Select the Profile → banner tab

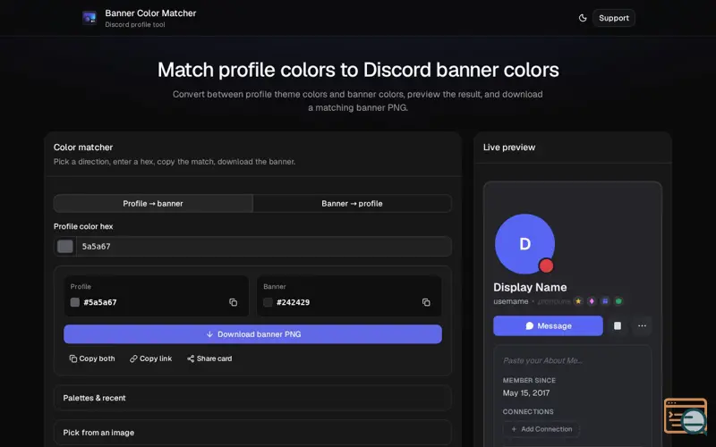click(153, 204)
